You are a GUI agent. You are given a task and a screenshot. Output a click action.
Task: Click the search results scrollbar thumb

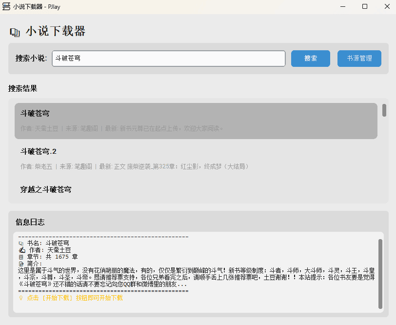click(x=384, y=110)
